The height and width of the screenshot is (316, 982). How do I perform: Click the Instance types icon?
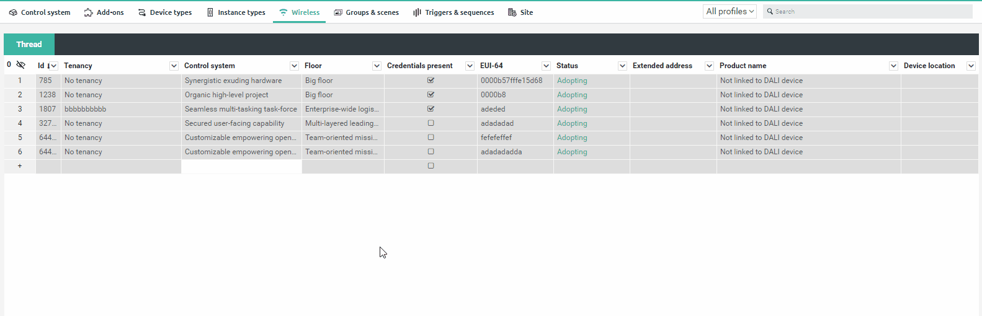click(210, 12)
